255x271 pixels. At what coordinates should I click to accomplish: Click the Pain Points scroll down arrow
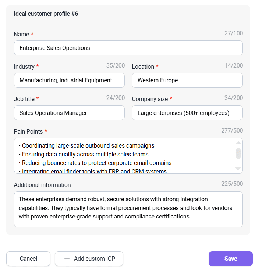pos(238,169)
